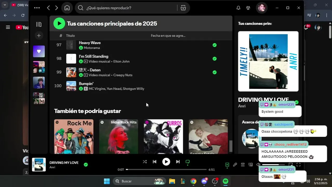The image size is (332, 187).
Task: Toggle repeat mode
Action: pyautogui.click(x=188, y=162)
